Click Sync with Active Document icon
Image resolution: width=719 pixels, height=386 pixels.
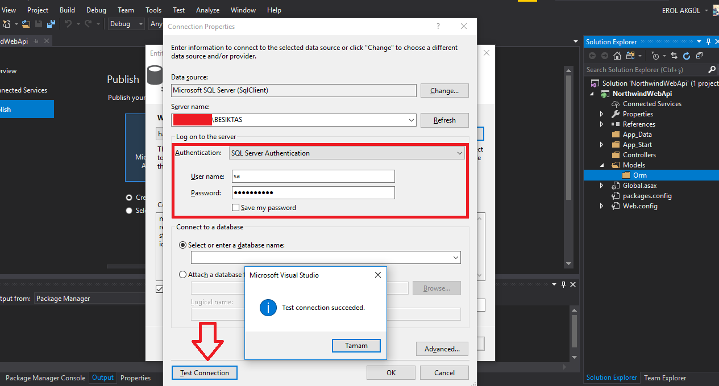coord(674,56)
